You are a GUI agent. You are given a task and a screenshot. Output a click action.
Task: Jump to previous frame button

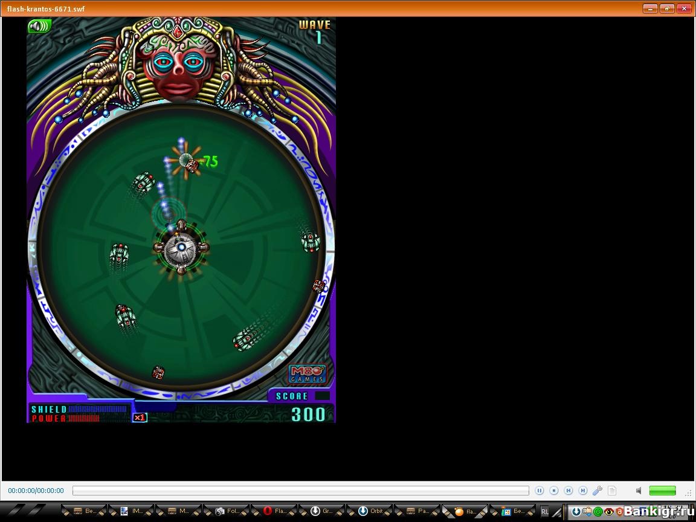[569, 491]
